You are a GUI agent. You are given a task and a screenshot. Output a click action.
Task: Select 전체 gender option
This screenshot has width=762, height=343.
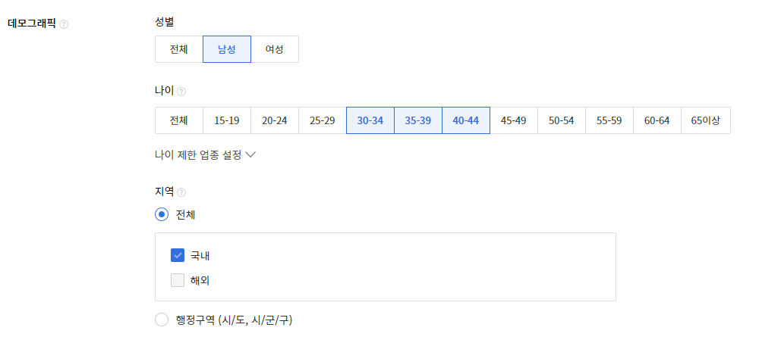(179, 49)
